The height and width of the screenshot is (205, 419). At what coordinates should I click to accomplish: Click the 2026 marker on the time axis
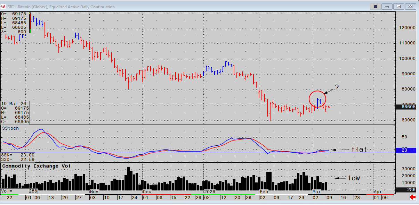click(x=209, y=191)
